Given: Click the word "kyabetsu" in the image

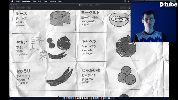Looking at the screenshot, I should coord(88,50).
